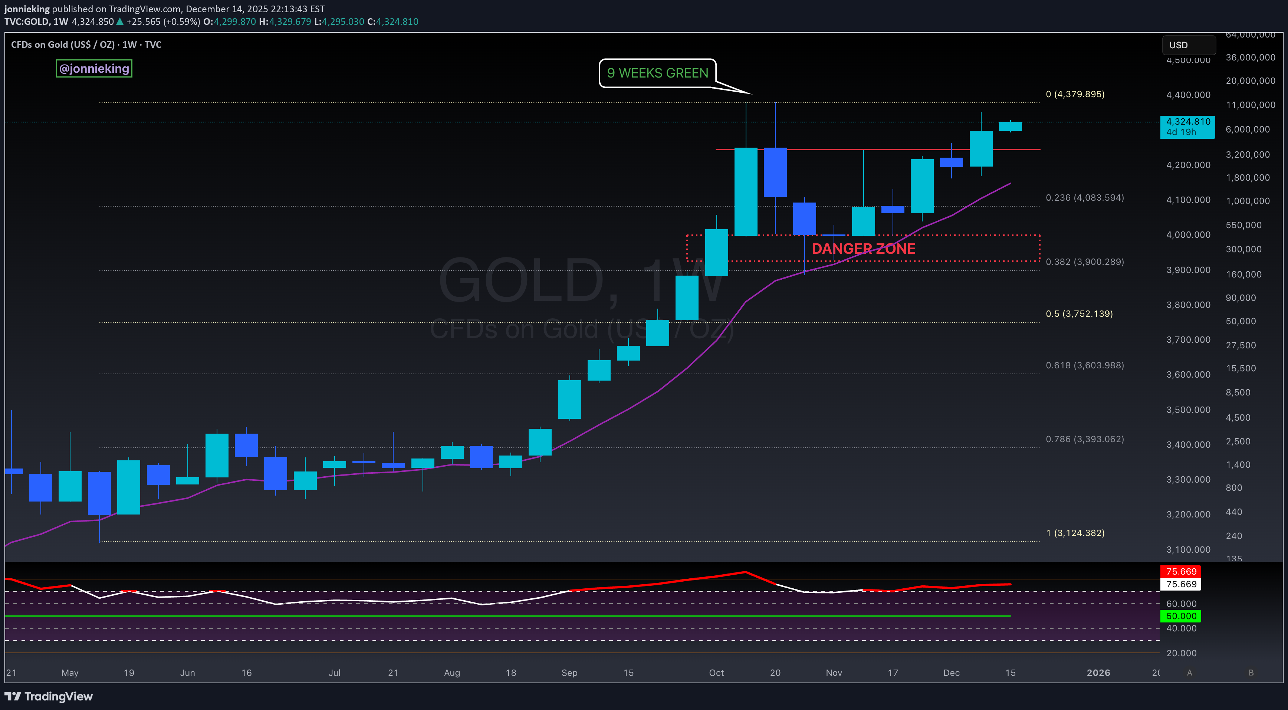
Task: Click the 'B' scale button
Action: pyautogui.click(x=1251, y=673)
